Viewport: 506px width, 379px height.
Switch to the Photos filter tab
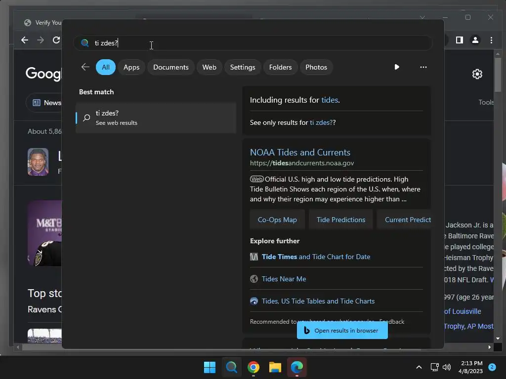coord(316,67)
